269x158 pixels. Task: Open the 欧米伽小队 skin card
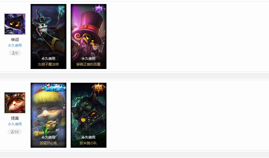click(88, 115)
